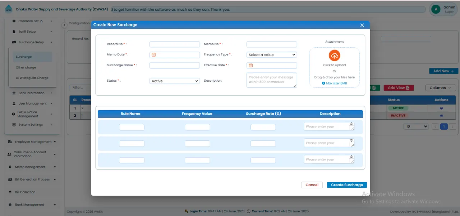Viewport: 460px width, 216px height.
Task: Click the Max size 10MB info icon
Action: pos(323,83)
